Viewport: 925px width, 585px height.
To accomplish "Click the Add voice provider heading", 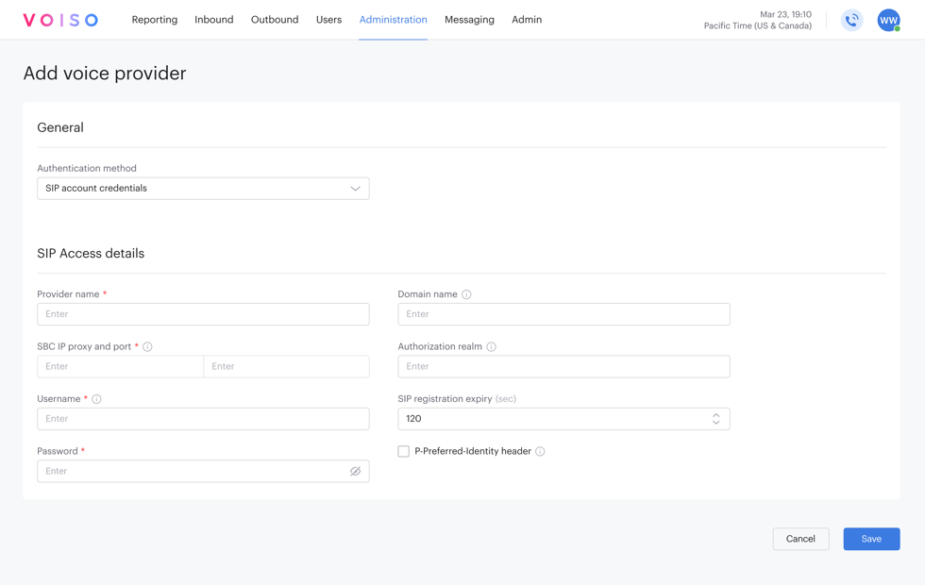I will 105,74.
